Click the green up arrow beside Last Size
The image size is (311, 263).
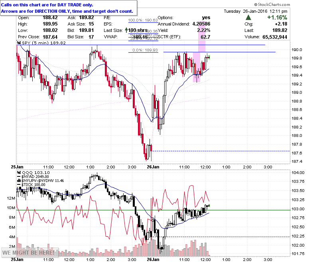[x=126, y=30]
